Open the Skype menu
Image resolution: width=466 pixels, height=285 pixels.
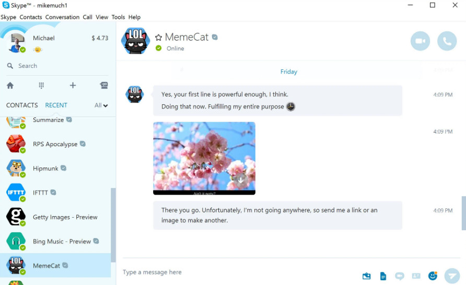click(x=8, y=17)
